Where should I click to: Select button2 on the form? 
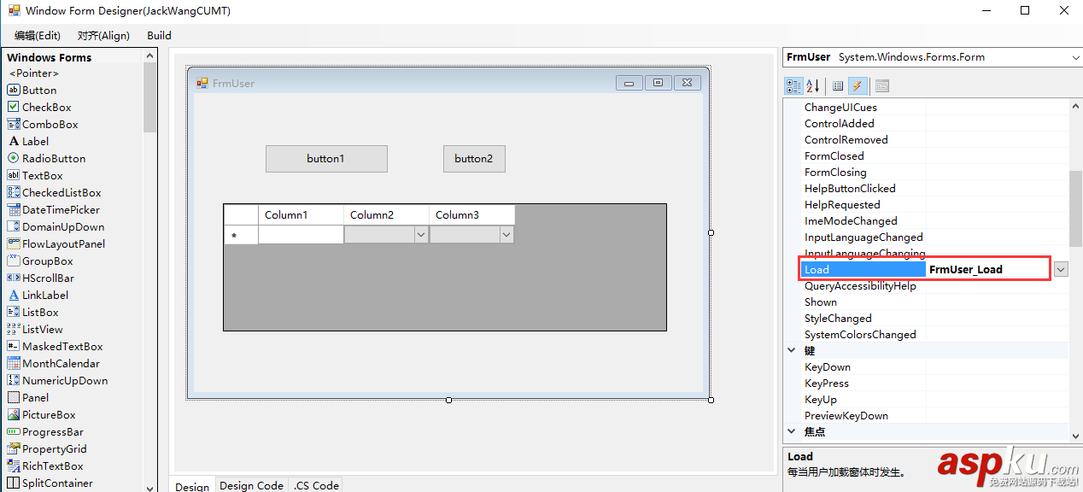pos(474,159)
